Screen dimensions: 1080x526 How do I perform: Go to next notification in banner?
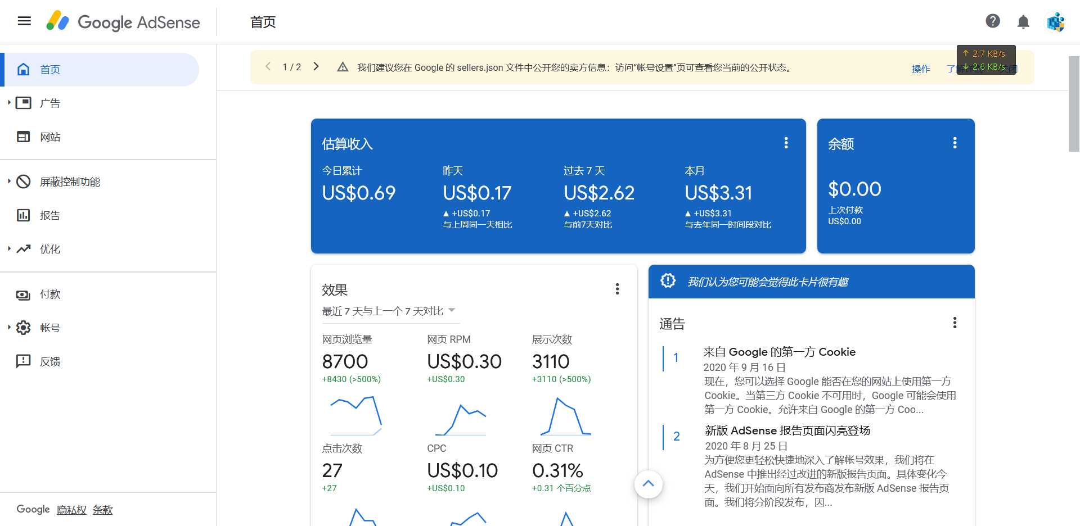[316, 66]
